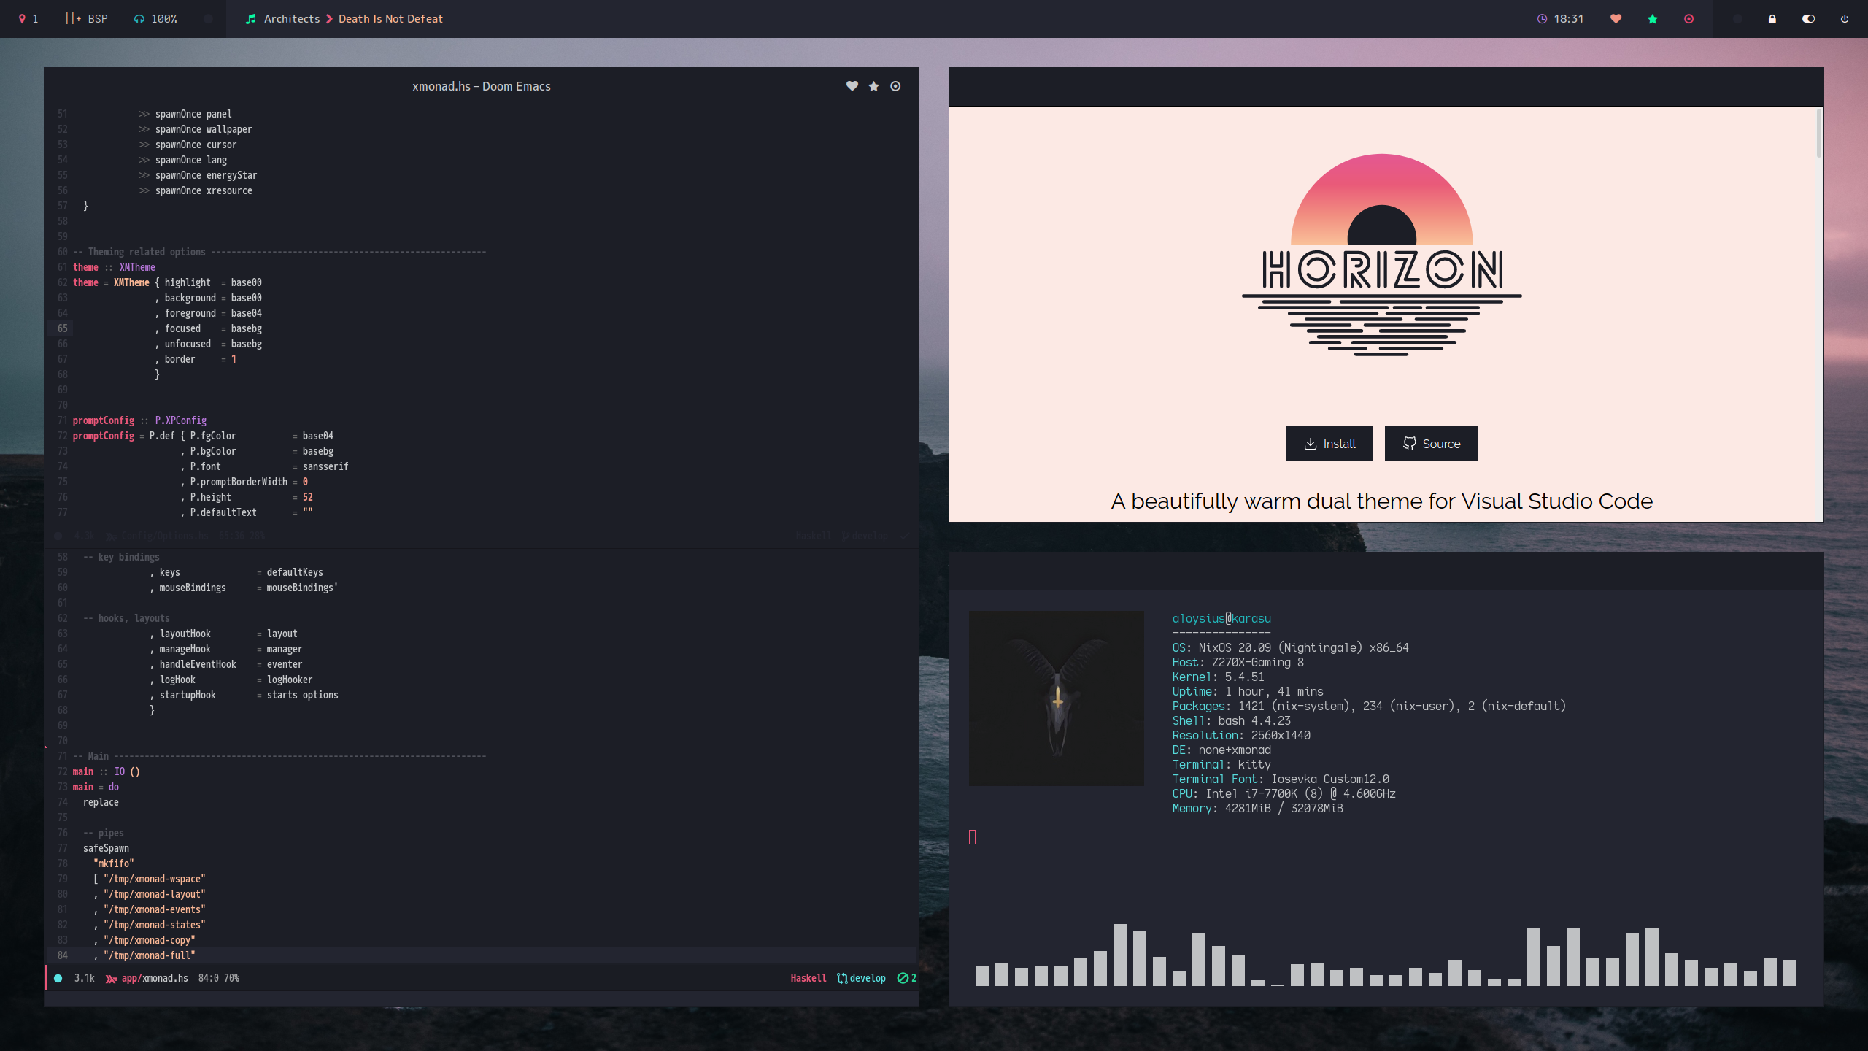
Task: Click the Haskell major mode label in the modeline
Action: [x=808, y=978]
